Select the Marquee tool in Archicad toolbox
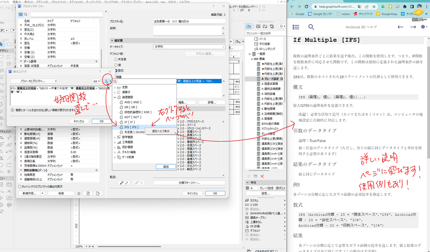 [x=9, y=44]
